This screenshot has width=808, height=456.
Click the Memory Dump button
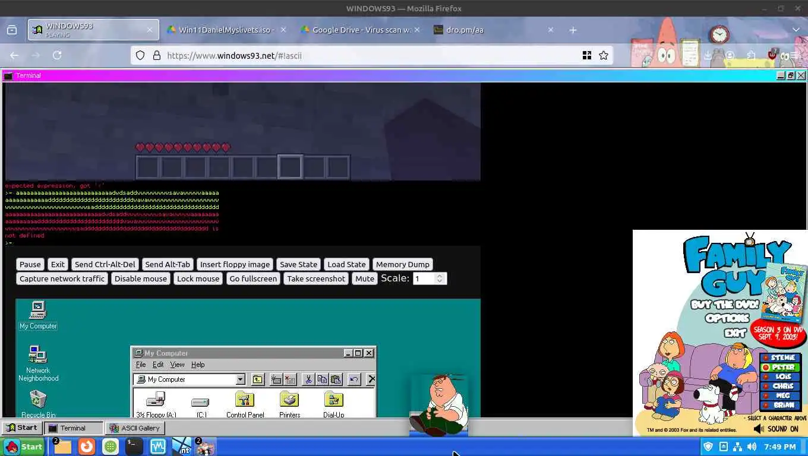point(402,264)
